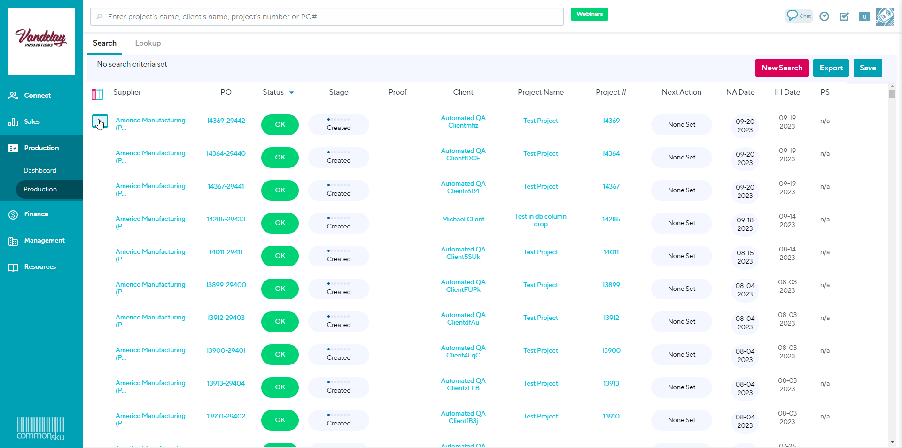Click the notification count badge
902x448 pixels.
pyautogui.click(x=864, y=16)
